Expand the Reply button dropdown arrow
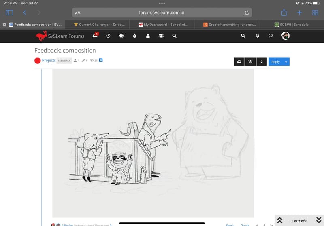Viewport: 324px width, 226px height. pos(286,62)
